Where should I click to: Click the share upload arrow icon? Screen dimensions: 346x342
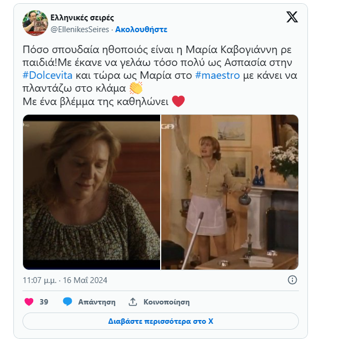(x=133, y=302)
